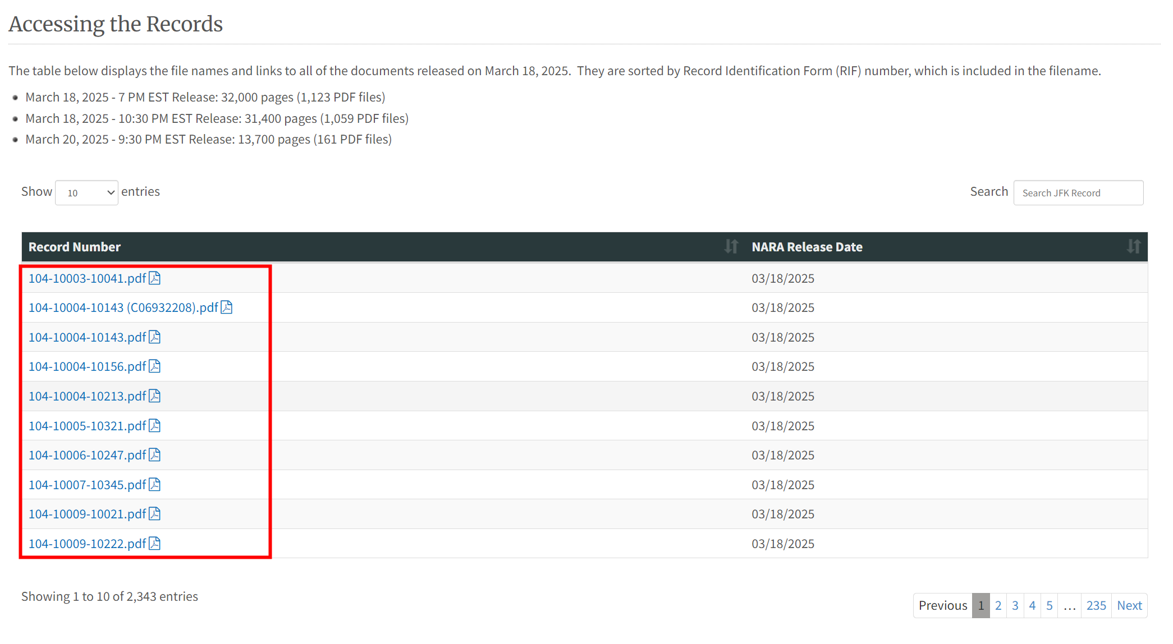Image resolution: width=1173 pixels, height=644 pixels.
Task: Click the Next pagination button
Action: (1129, 605)
